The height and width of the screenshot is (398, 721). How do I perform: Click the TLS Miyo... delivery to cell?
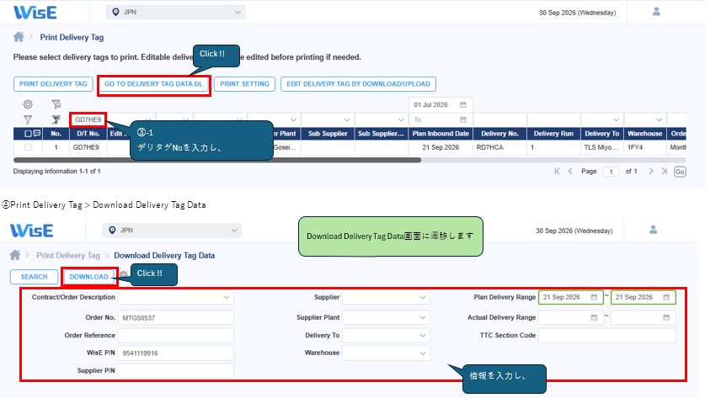(x=601, y=147)
